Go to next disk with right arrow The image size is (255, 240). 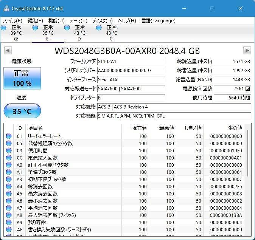point(247,51)
